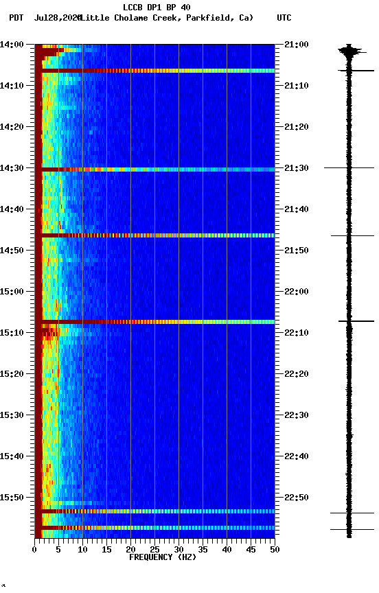Click the 20 Hz frequency tick label
The image size is (379, 593).
tap(130, 550)
